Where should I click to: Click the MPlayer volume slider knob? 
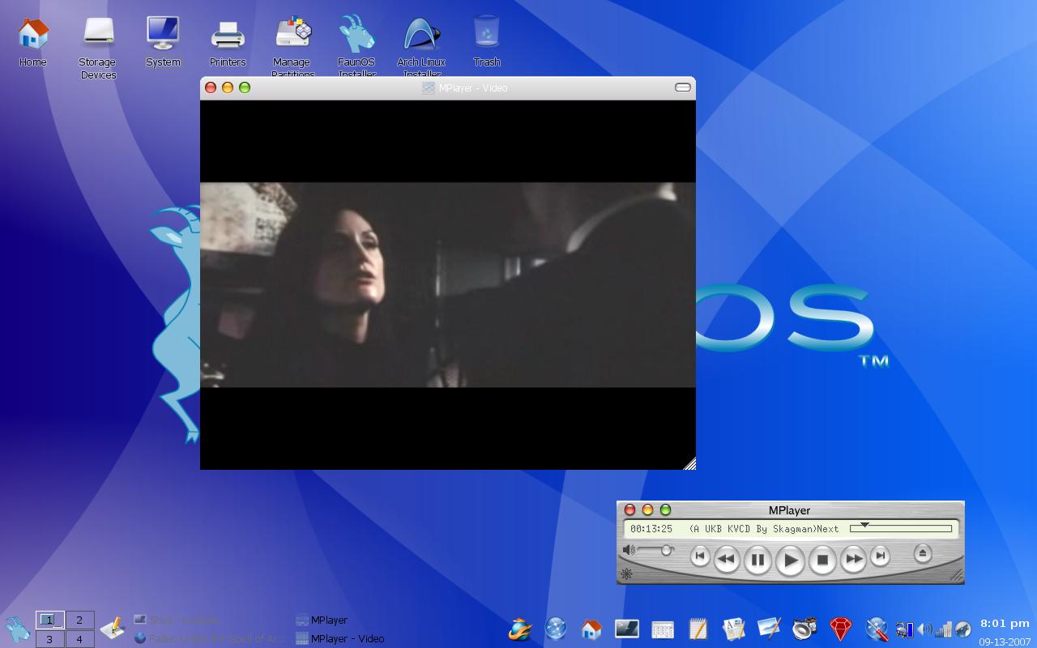(x=666, y=550)
